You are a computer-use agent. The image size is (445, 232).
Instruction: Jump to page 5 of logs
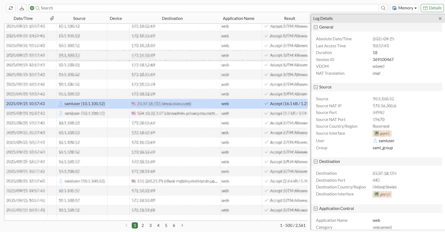[166, 225]
